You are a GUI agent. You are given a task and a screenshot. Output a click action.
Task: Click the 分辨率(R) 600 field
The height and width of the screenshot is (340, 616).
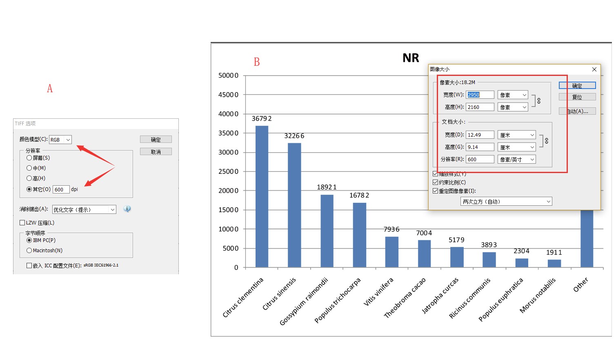pyautogui.click(x=480, y=160)
